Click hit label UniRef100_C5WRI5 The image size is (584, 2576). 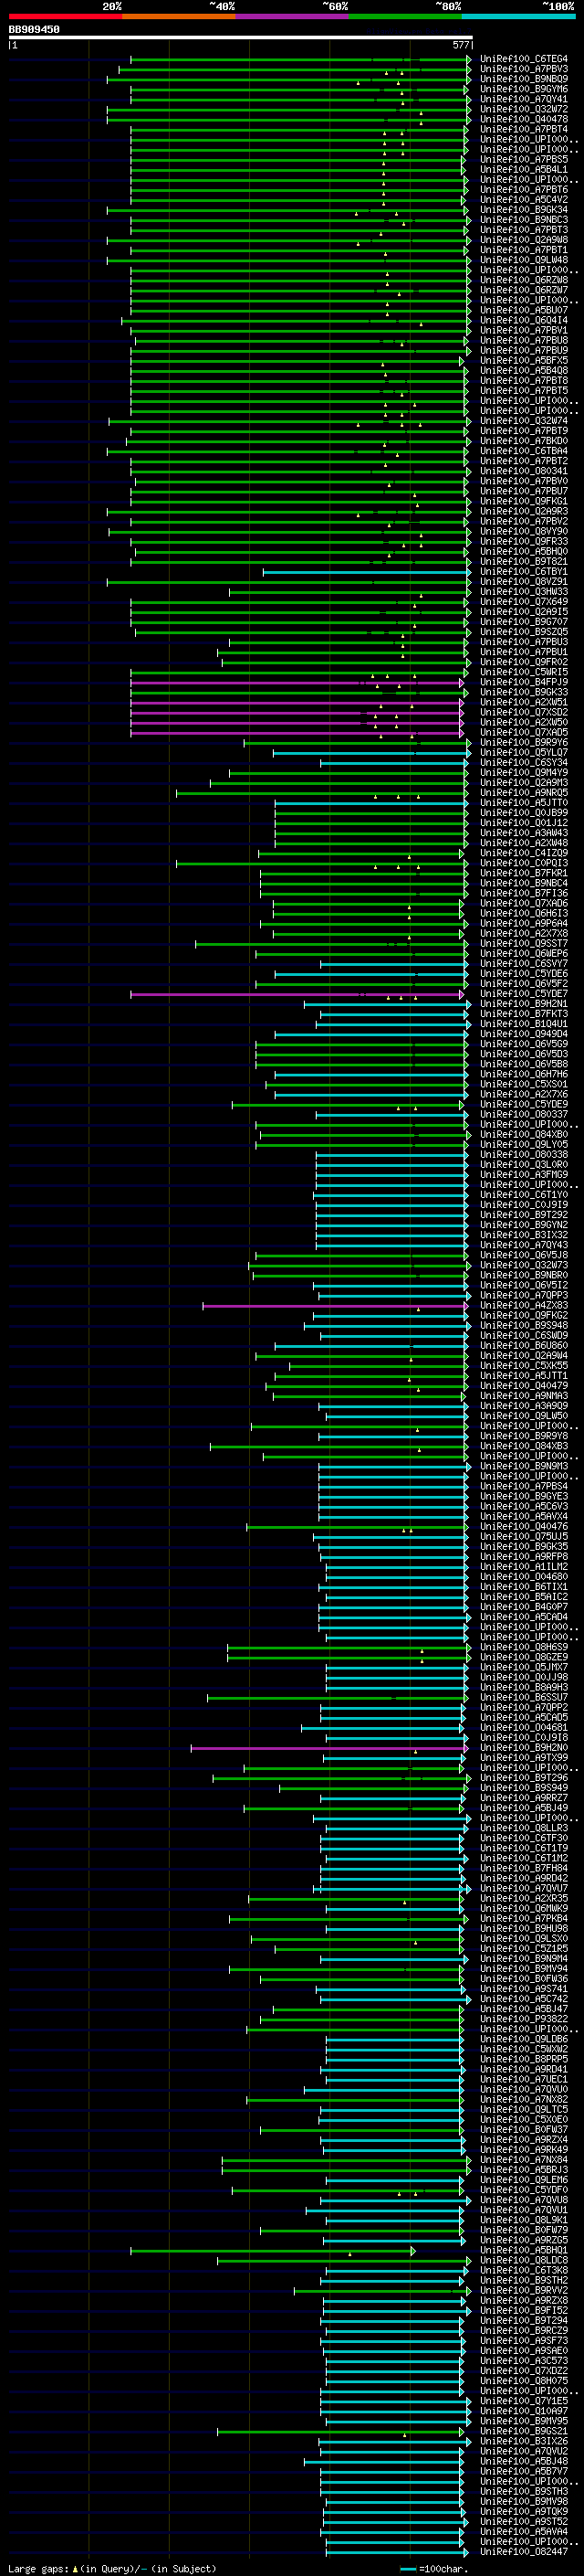pyautogui.click(x=524, y=672)
